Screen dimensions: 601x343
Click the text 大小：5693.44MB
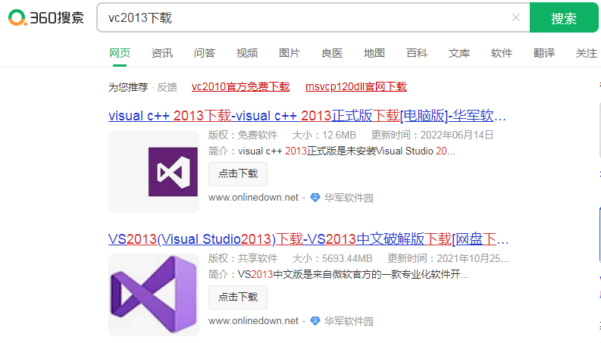(332, 258)
